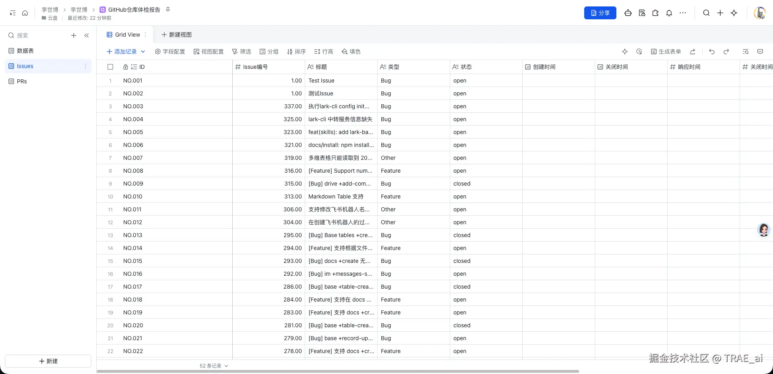Click the redo arrow icon

point(726,52)
